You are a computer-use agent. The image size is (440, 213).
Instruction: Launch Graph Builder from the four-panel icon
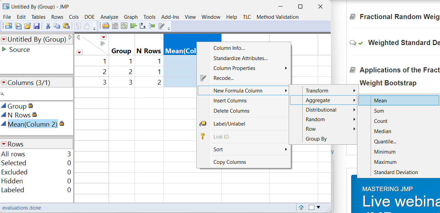click(124, 26)
